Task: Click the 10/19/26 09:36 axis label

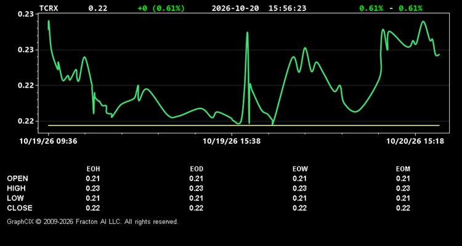Action: [x=48, y=141]
